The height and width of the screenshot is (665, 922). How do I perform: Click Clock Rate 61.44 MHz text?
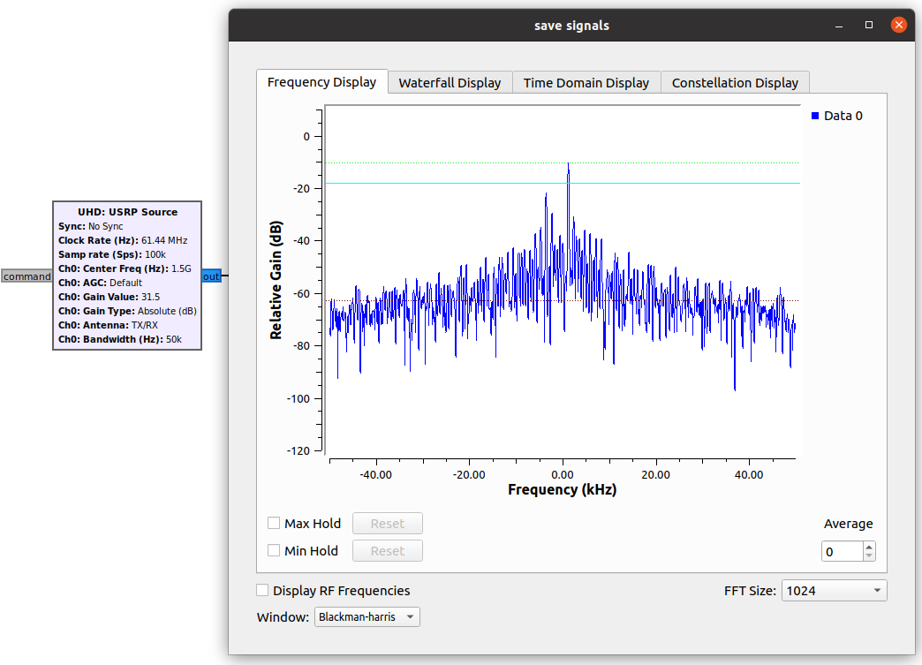(123, 240)
